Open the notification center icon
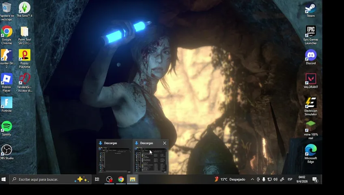 tap(315, 180)
